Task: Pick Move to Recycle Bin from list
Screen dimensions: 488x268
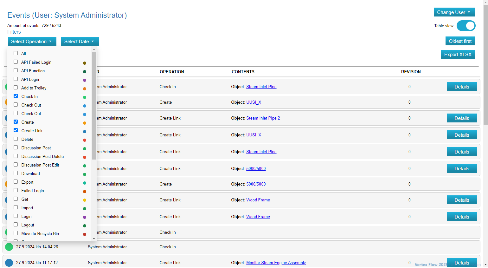Action: tap(40, 233)
